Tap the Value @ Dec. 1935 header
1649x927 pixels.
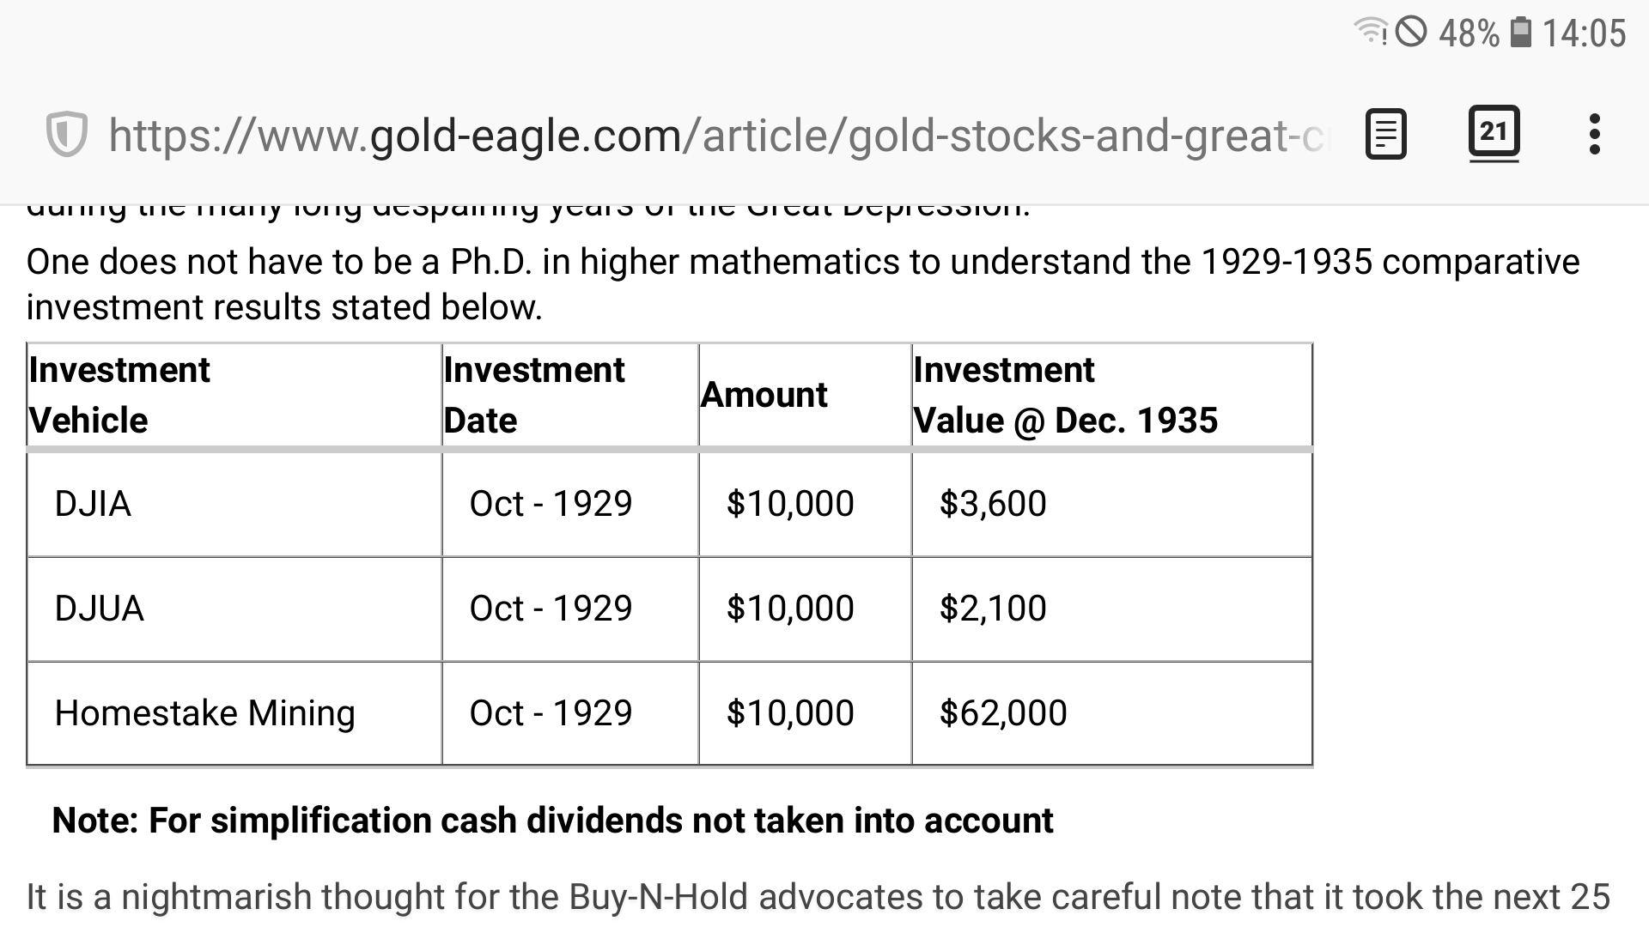1065,420
